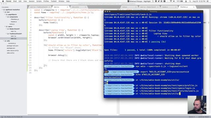
Task: Open wdio-sauce.conf.js in the sidebar
Action: coord(13,50)
